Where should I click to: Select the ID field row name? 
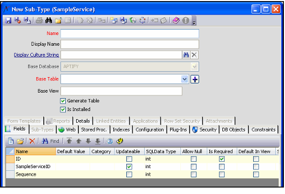click(18, 159)
